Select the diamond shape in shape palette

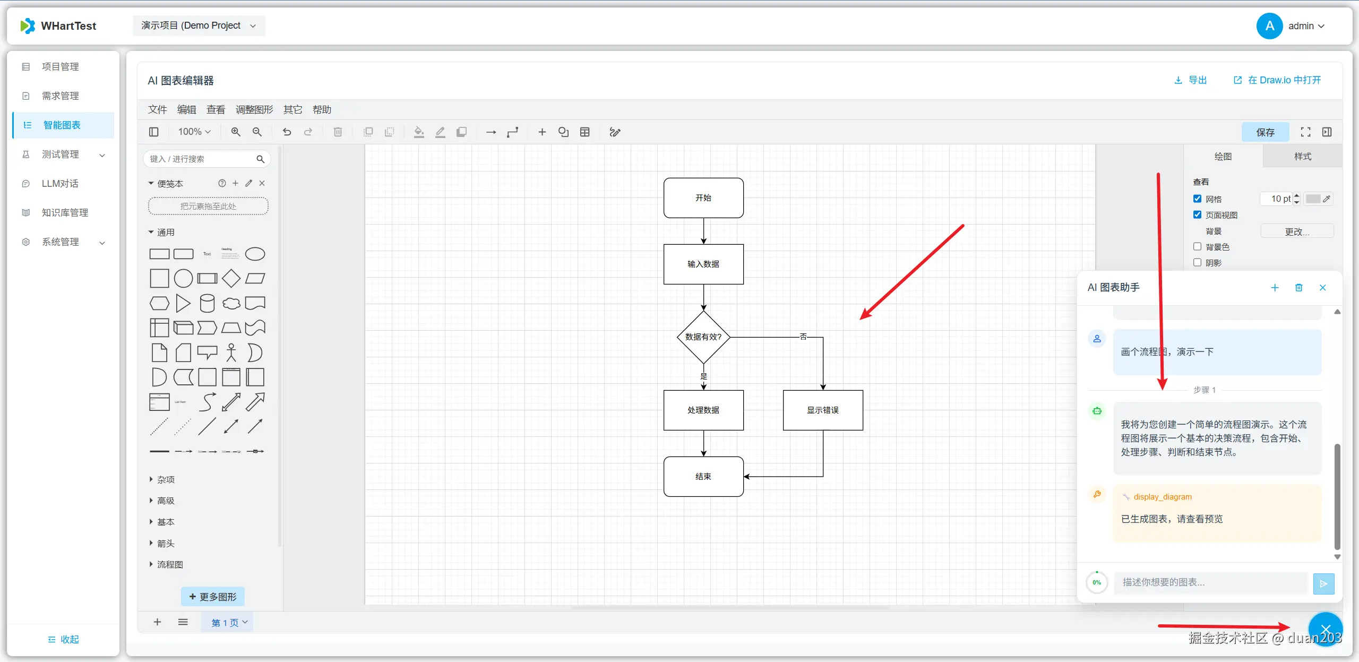[231, 278]
